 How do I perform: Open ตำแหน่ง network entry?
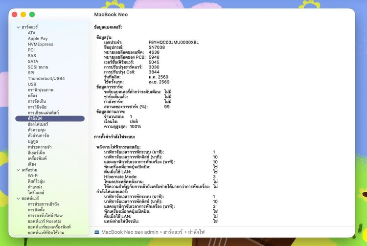(x=35, y=187)
